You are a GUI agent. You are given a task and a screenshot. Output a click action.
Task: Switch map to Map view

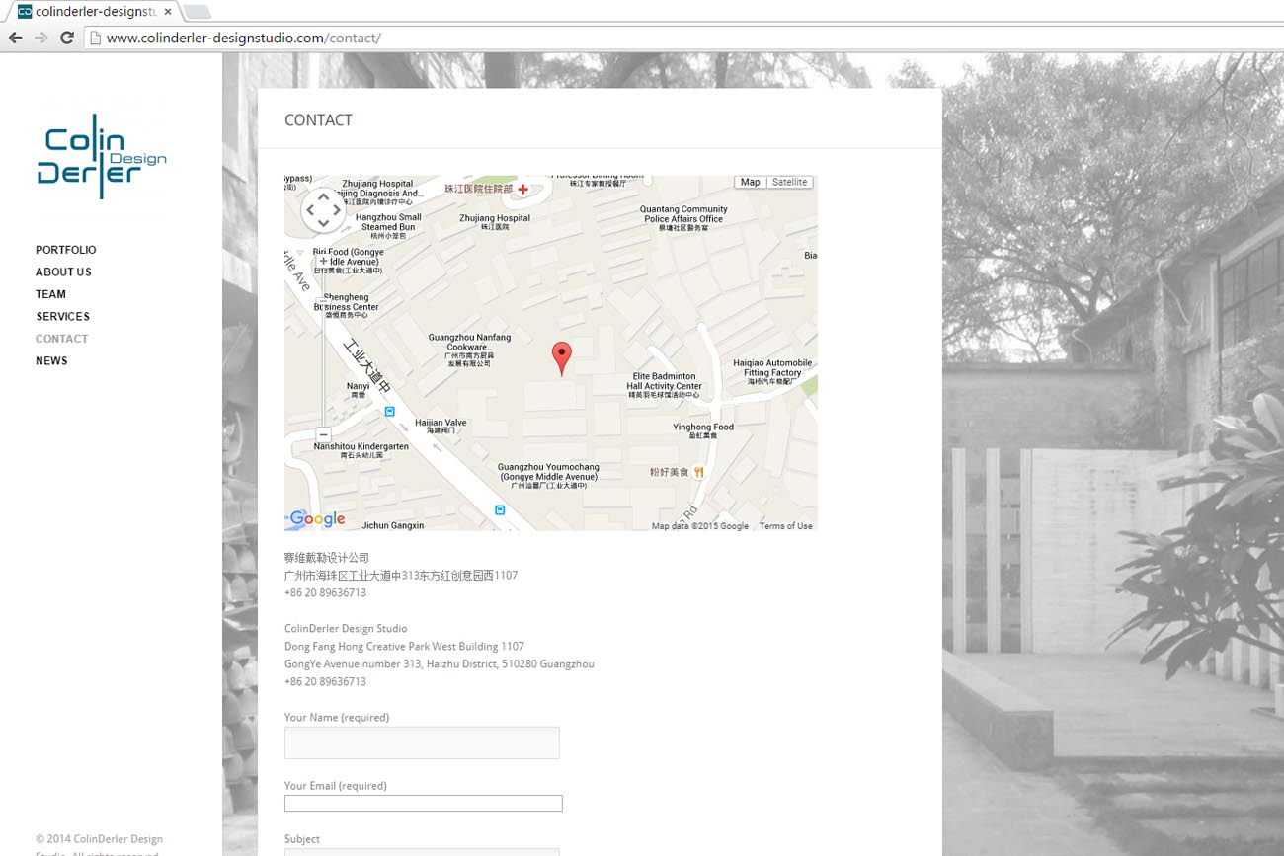click(751, 182)
